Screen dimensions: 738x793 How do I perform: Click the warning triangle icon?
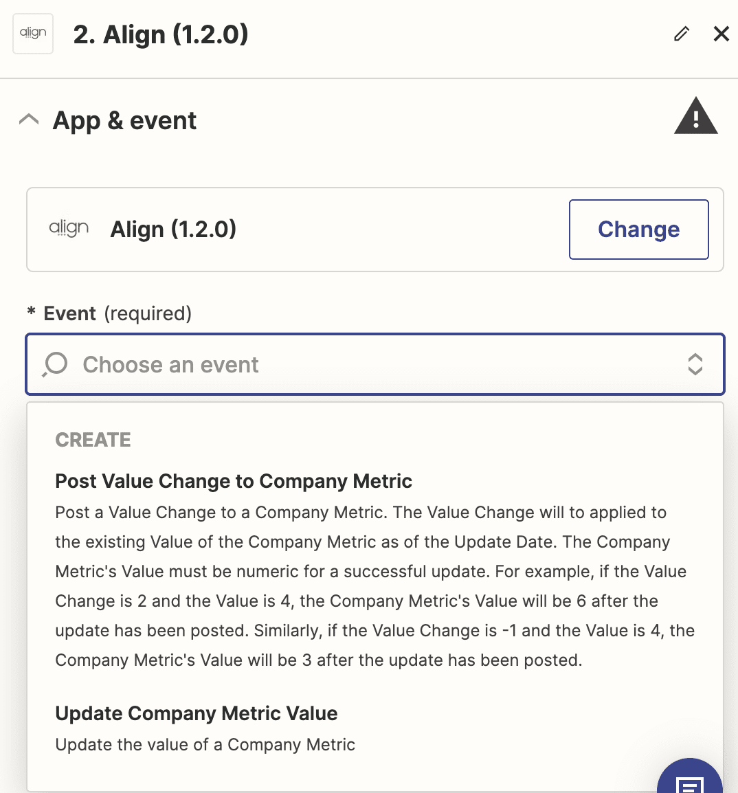(x=695, y=117)
